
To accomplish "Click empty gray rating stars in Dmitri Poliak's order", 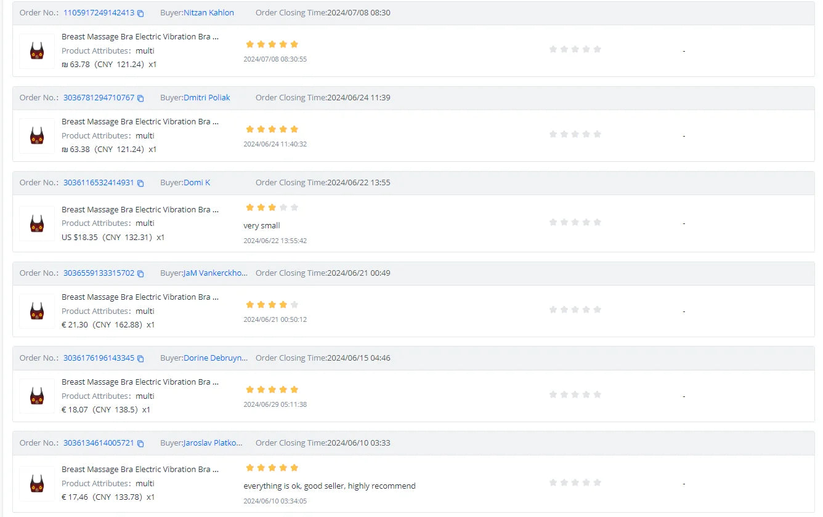I will click(575, 134).
